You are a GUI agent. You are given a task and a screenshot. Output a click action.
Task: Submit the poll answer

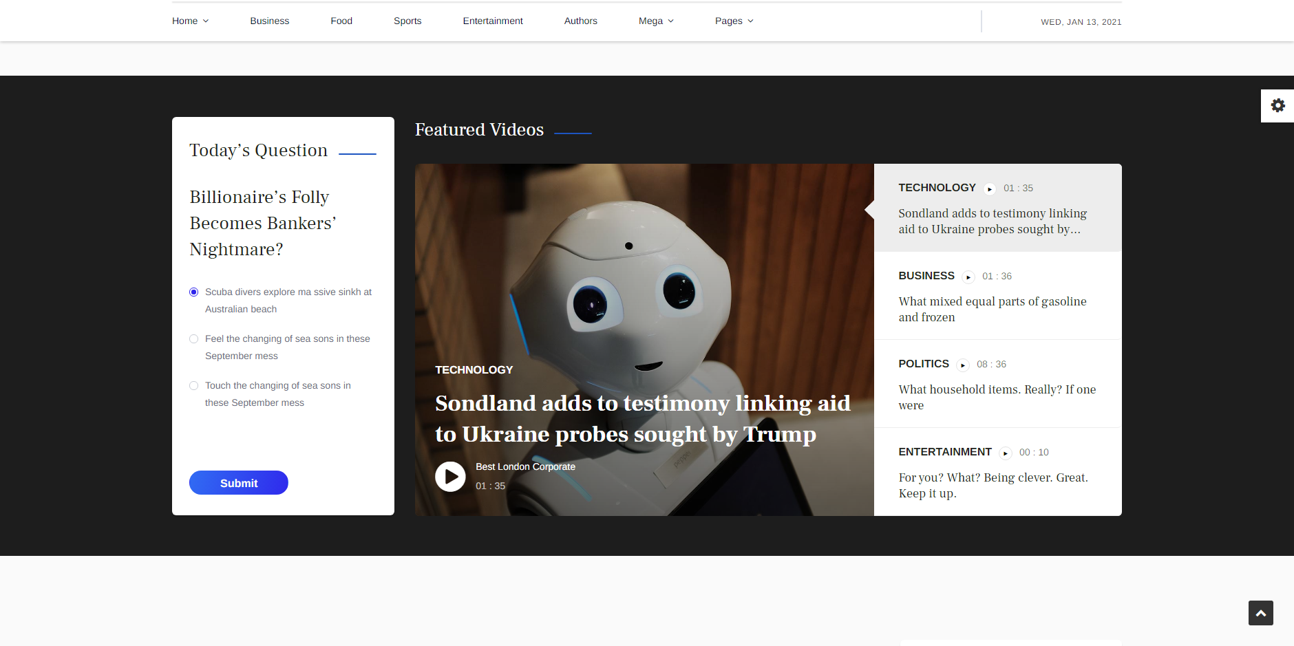[x=239, y=483]
